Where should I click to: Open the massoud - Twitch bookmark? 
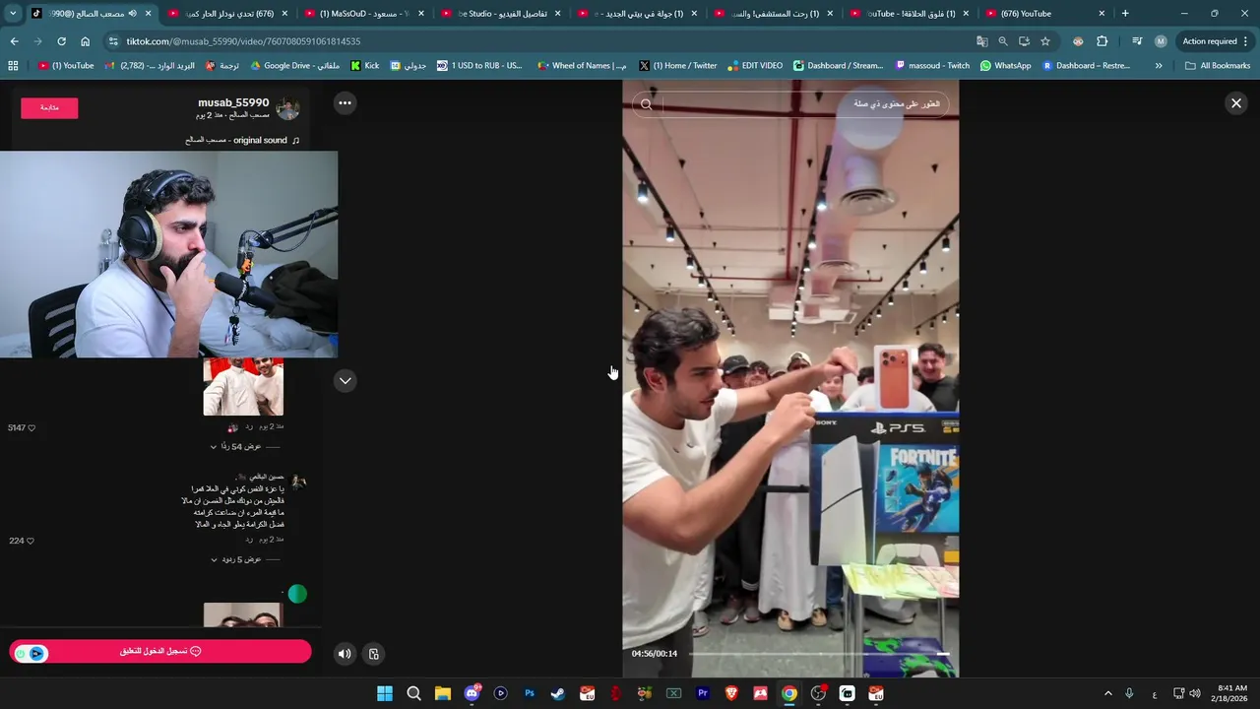tap(932, 66)
